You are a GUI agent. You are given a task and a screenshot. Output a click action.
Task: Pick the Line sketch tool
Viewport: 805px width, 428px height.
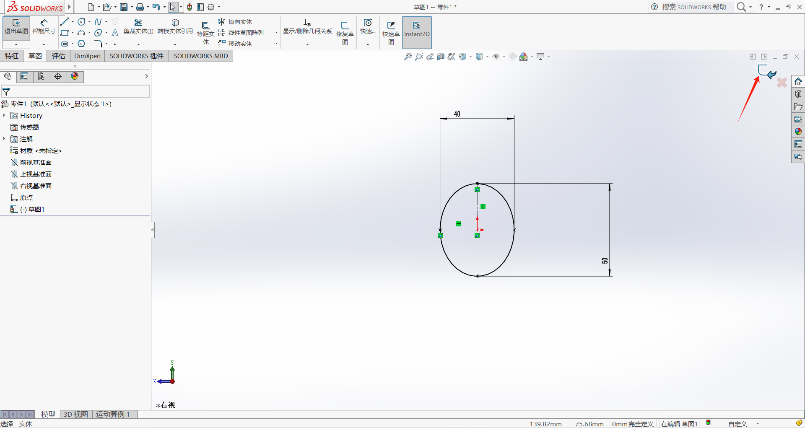64,22
